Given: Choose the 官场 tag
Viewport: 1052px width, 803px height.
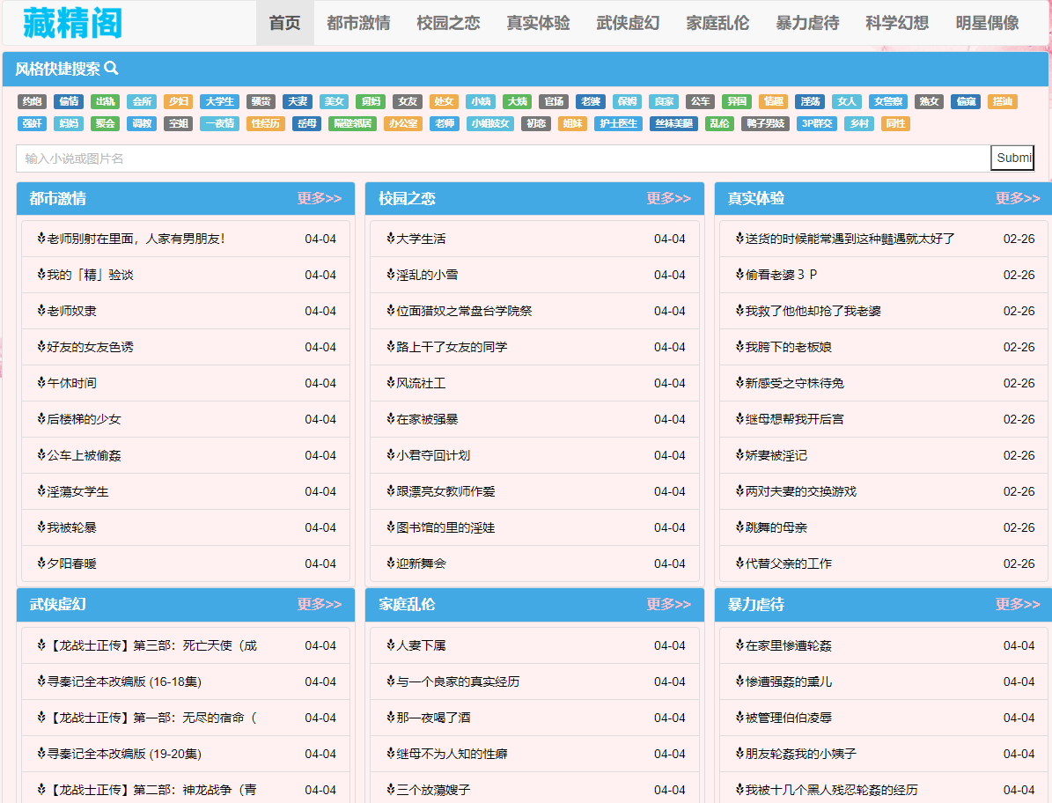Looking at the screenshot, I should tap(554, 101).
